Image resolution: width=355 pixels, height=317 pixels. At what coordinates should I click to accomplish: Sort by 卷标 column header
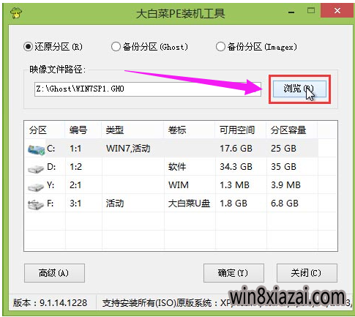[x=190, y=130]
